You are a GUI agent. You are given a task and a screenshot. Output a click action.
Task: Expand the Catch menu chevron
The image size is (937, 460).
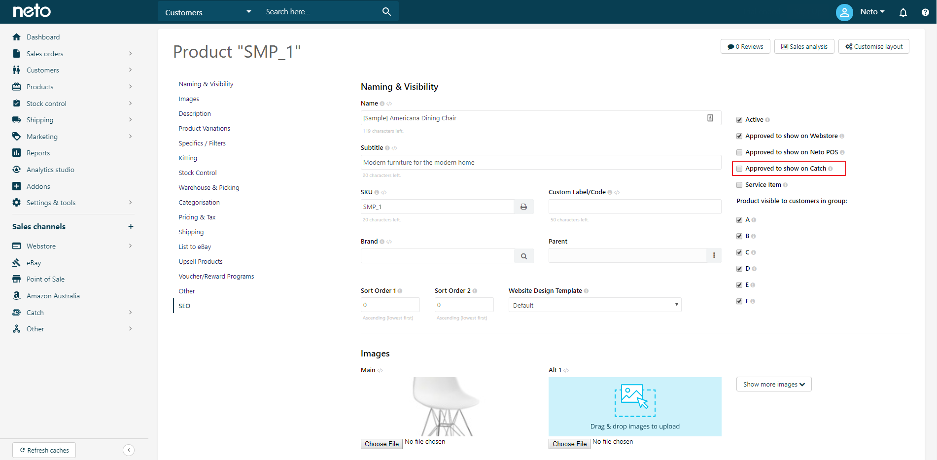point(131,312)
